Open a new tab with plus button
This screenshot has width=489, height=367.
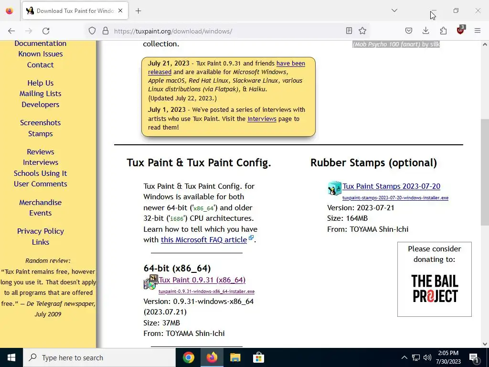click(x=138, y=11)
